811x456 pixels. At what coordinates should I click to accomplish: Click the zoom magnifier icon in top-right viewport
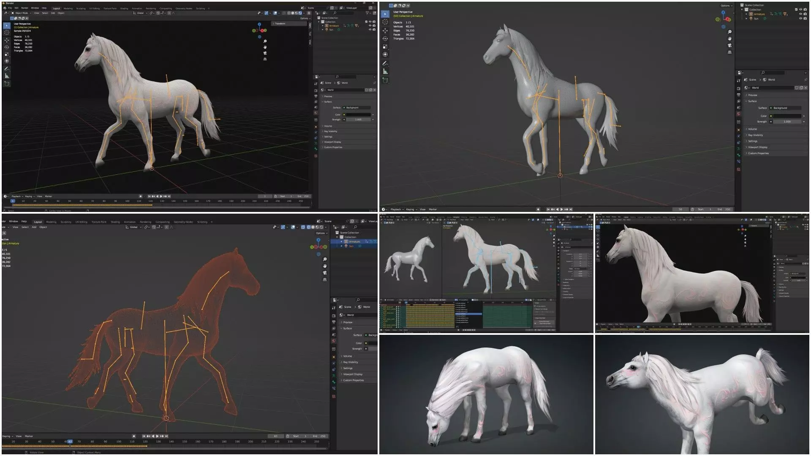[x=730, y=32]
